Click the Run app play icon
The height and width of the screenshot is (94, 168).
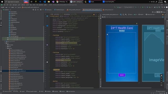click(136, 7)
